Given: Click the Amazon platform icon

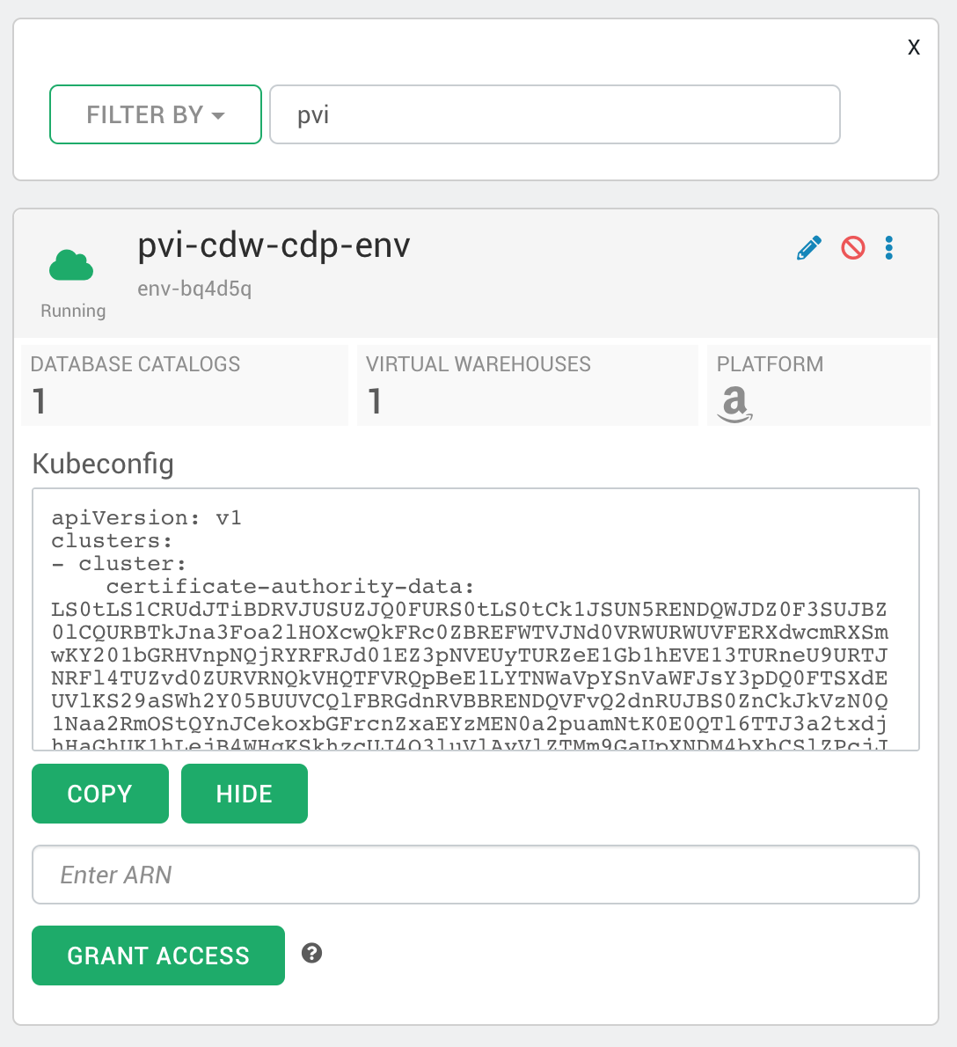Looking at the screenshot, I should click(x=735, y=402).
